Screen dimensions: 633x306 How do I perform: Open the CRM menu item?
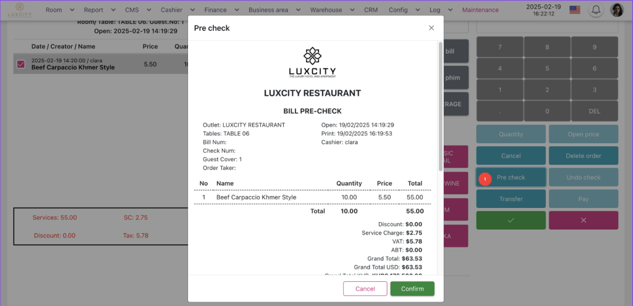(371, 10)
